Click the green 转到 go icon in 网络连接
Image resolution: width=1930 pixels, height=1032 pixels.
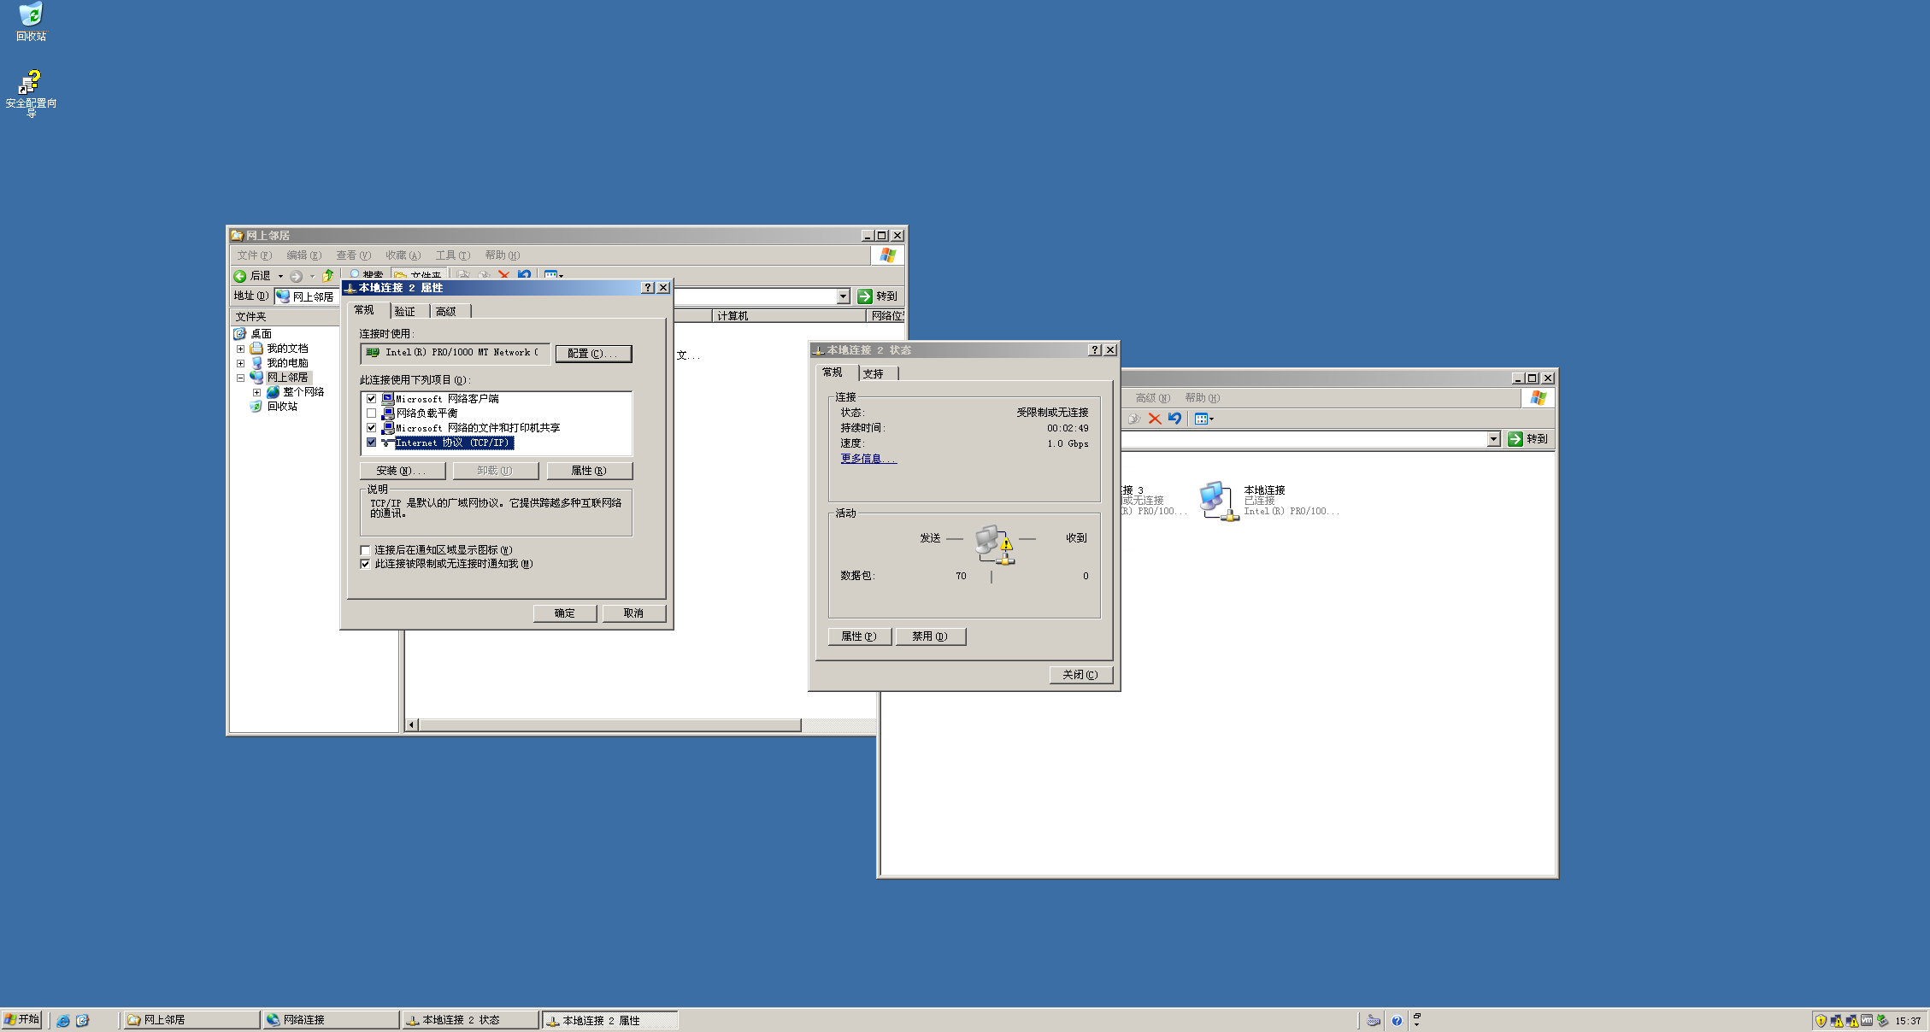[x=1515, y=439]
